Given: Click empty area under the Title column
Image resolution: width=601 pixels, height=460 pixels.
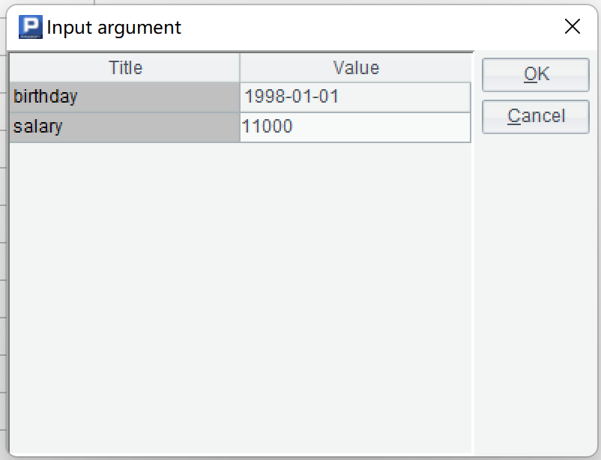Looking at the screenshot, I should pyautogui.click(x=124, y=262).
